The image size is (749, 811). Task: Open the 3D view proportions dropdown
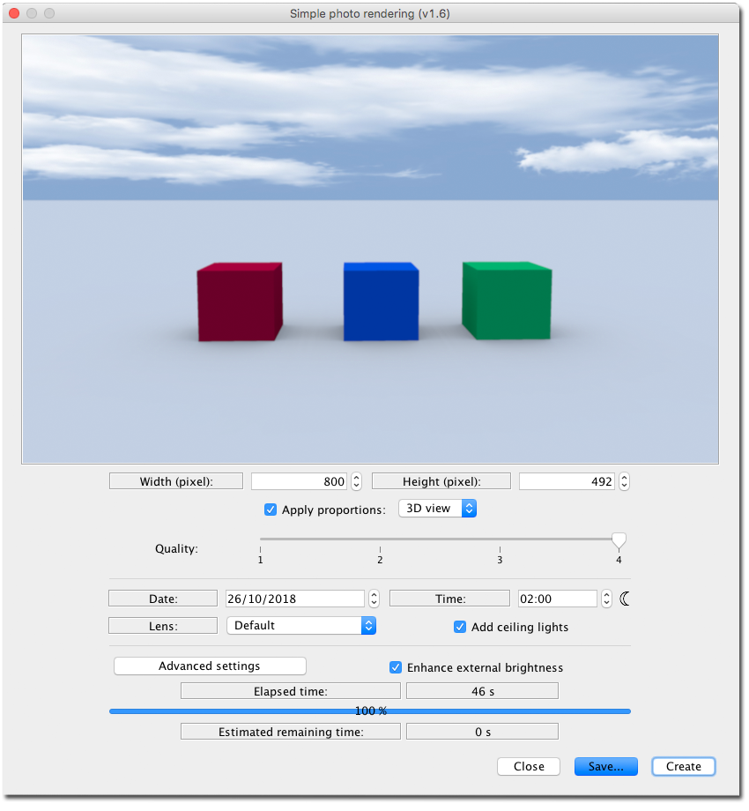[x=437, y=509]
